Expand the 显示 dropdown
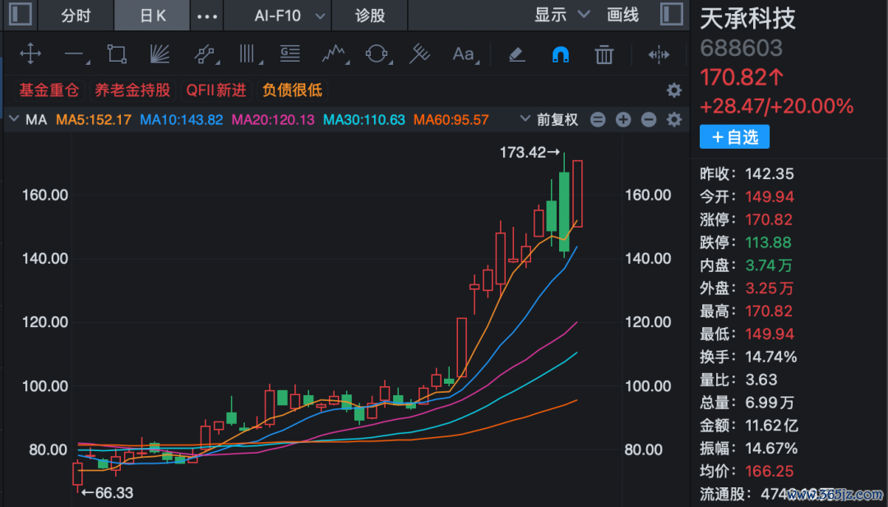The height and width of the screenshot is (507, 888). point(562,15)
